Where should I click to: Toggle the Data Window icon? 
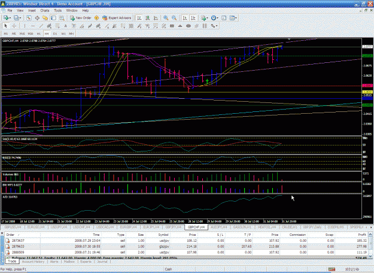pyautogui.click(x=37, y=18)
